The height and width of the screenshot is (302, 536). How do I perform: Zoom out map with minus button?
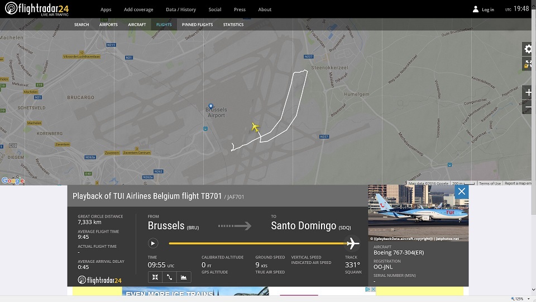pyautogui.click(x=528, y=107)
